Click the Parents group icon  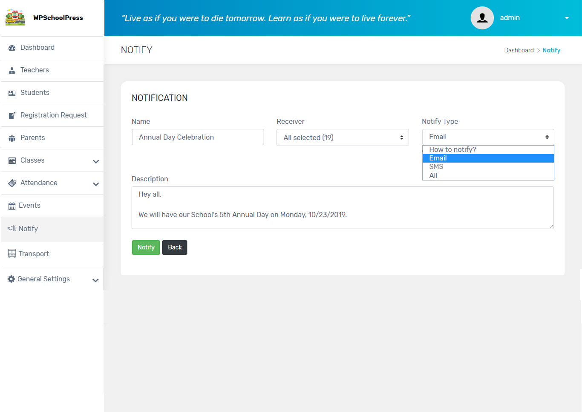click(12, 138)
